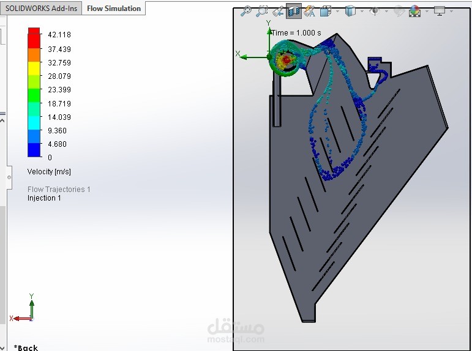This screenshot has height=351, width=472.
Task: Click the Display Style icon
Action: [x=350, y=12]
